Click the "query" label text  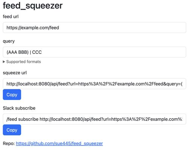(9, 41)
